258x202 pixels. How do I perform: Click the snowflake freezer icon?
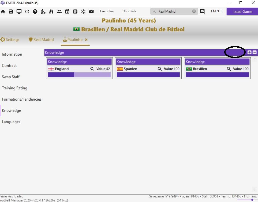pyautogui.click(x=83, y=12)
